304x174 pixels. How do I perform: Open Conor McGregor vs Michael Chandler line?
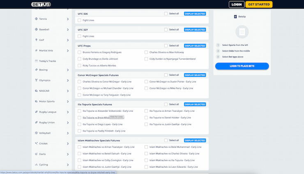point(108,88)
